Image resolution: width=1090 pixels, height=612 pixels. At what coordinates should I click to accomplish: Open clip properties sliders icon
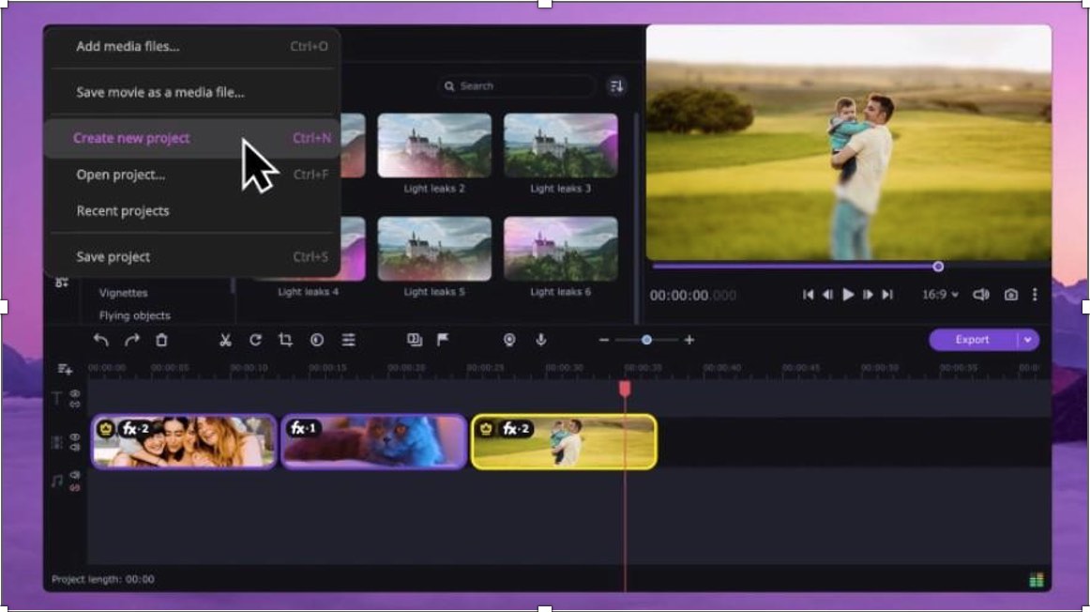click(348, 340)
